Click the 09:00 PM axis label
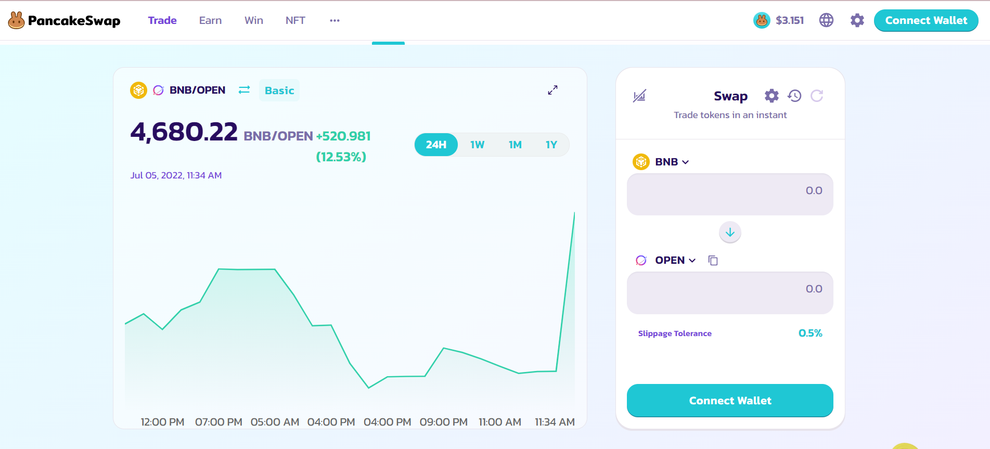The width and height of the screenshot is (990, 449). coord(444,422)
